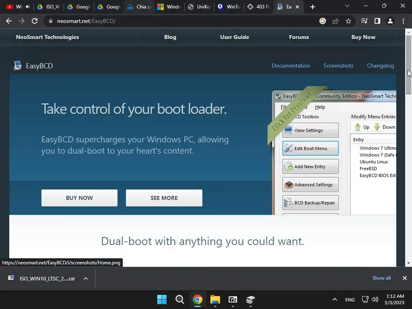Reload the current page
Viewport: 412px width, 309px height.
35,21
